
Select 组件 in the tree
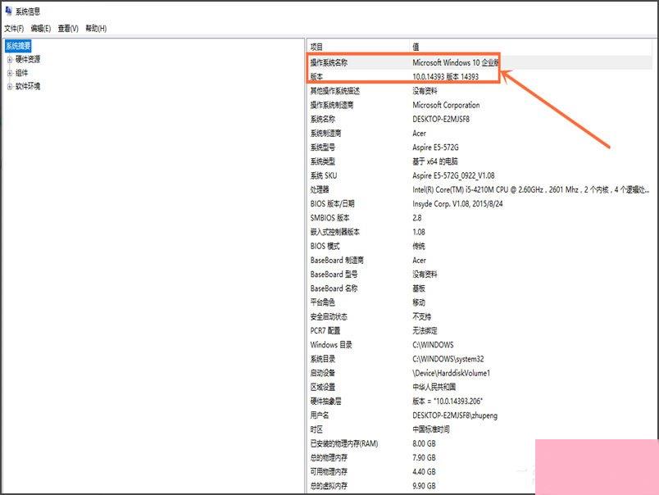tap(22, 73)
